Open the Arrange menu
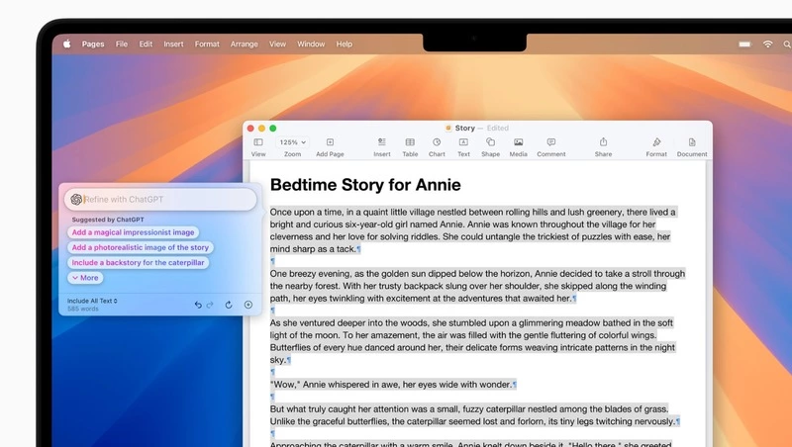 [x=245, y=45]
